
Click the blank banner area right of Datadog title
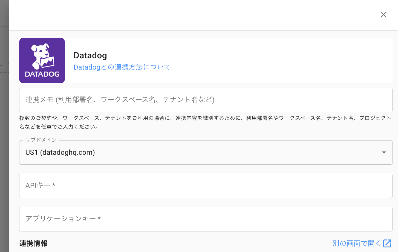click(274, 60)
